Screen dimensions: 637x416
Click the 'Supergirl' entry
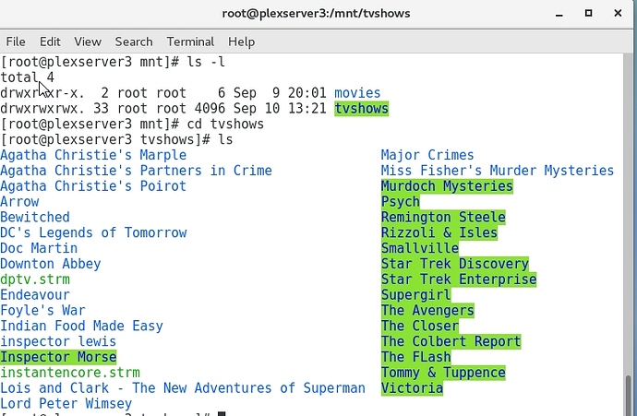[x=416, y=295]
